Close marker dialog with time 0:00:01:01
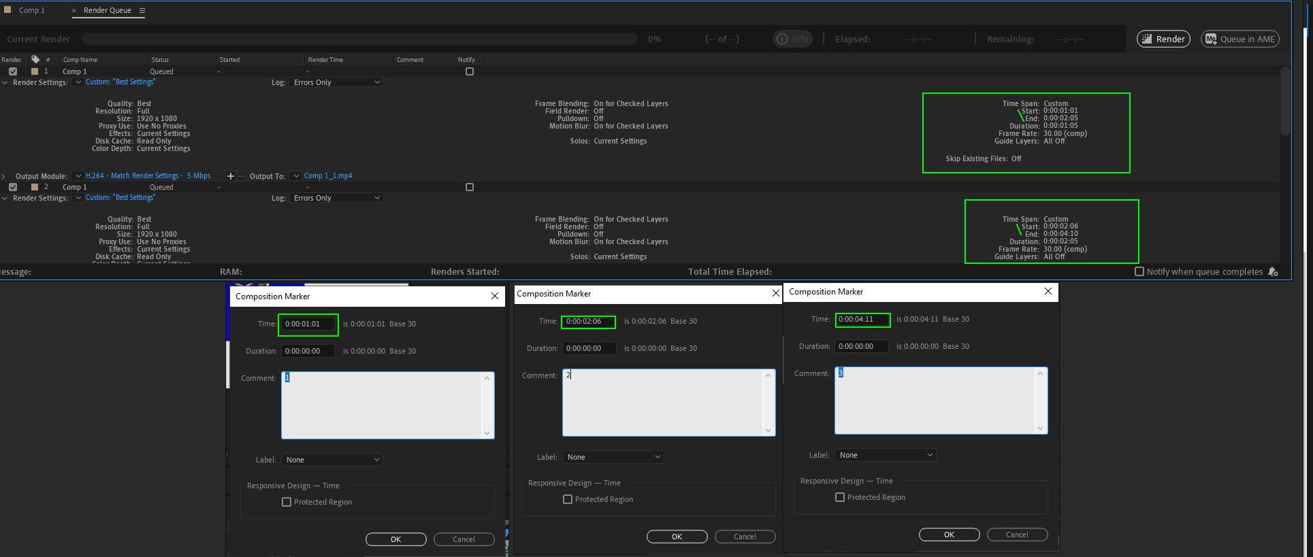The height and width of the screenshot is (557, 1313). pyautogui.click(x=495, y=296)
